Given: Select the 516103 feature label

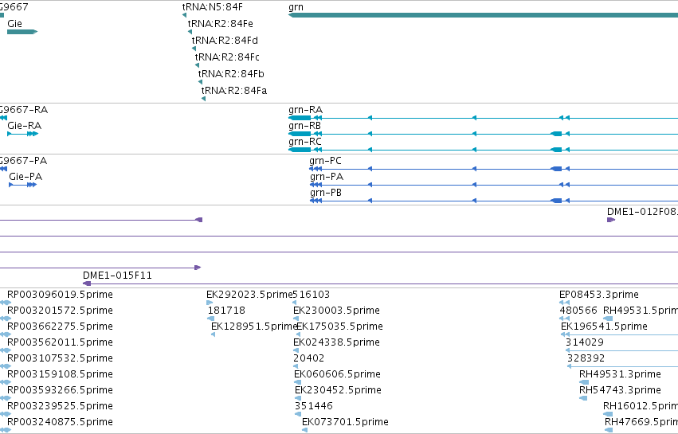Looking at the screenshot, I should pyautogui.click(x=312, y=295).
